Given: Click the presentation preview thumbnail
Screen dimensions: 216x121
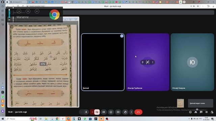Looking at the screenshot, I should click(181, 103).
